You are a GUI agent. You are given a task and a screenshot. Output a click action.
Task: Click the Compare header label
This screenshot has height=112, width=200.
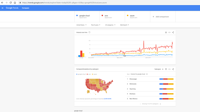25,8
